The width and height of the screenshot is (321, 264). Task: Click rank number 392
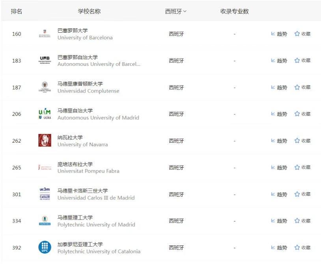tap(17, 248)
